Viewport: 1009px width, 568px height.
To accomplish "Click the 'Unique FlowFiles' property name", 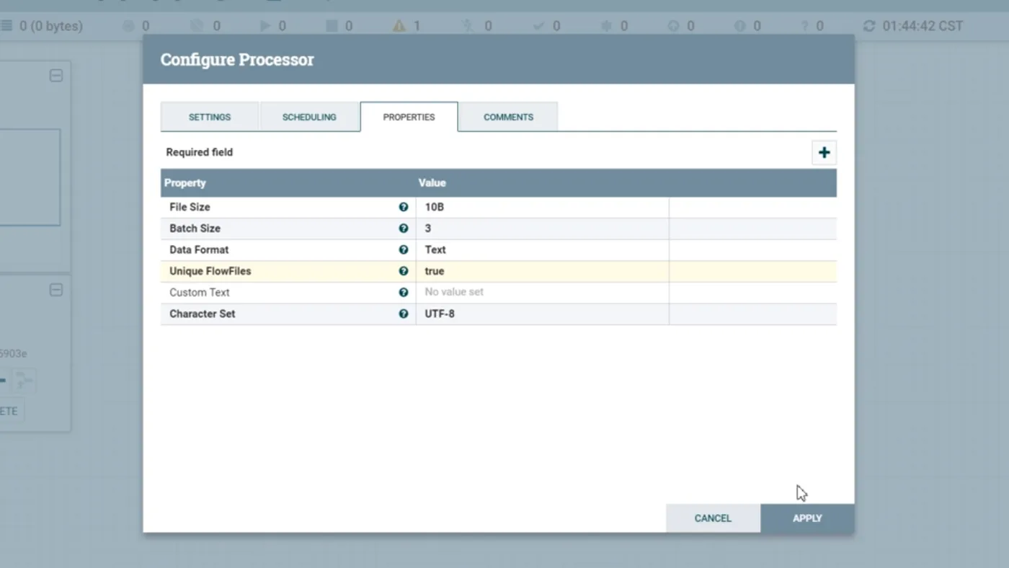I will tap(210, 271).
